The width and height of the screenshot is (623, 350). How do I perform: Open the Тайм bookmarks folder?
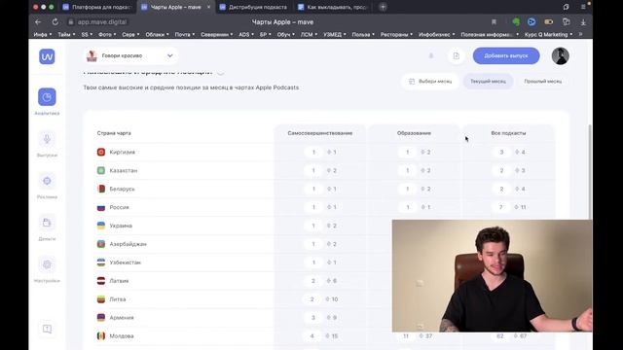pyautogui.click(x=66, y=35)
